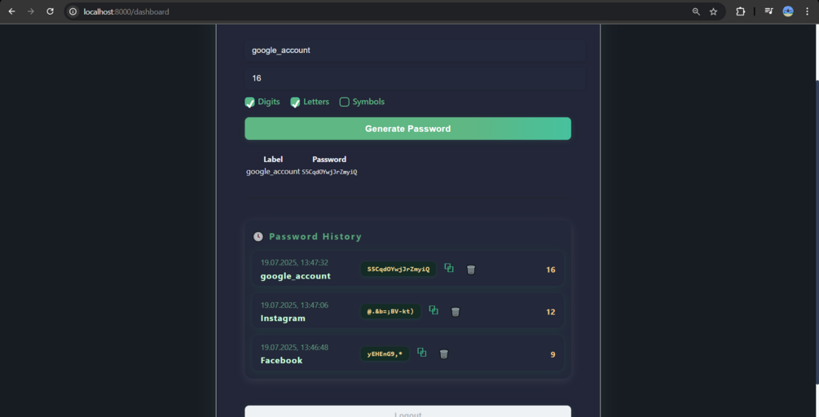Copy the Instagram password
This screenshot has width=819, height=417.
434,310
